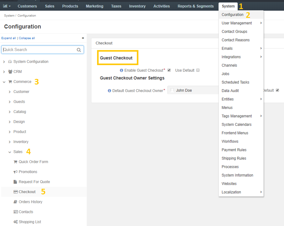Collapse the Sales tree section
The width and height of the screenshot is (284, 226).
[x=10, y=152]
